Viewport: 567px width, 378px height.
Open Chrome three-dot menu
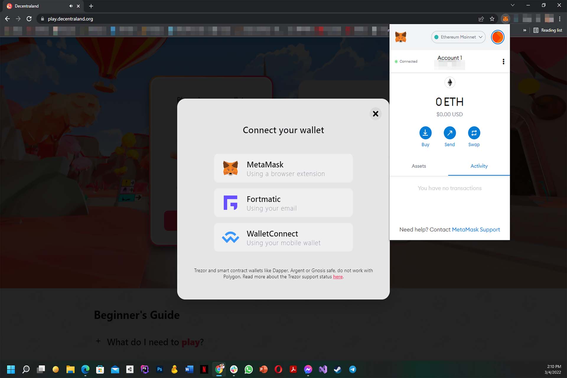560,19
